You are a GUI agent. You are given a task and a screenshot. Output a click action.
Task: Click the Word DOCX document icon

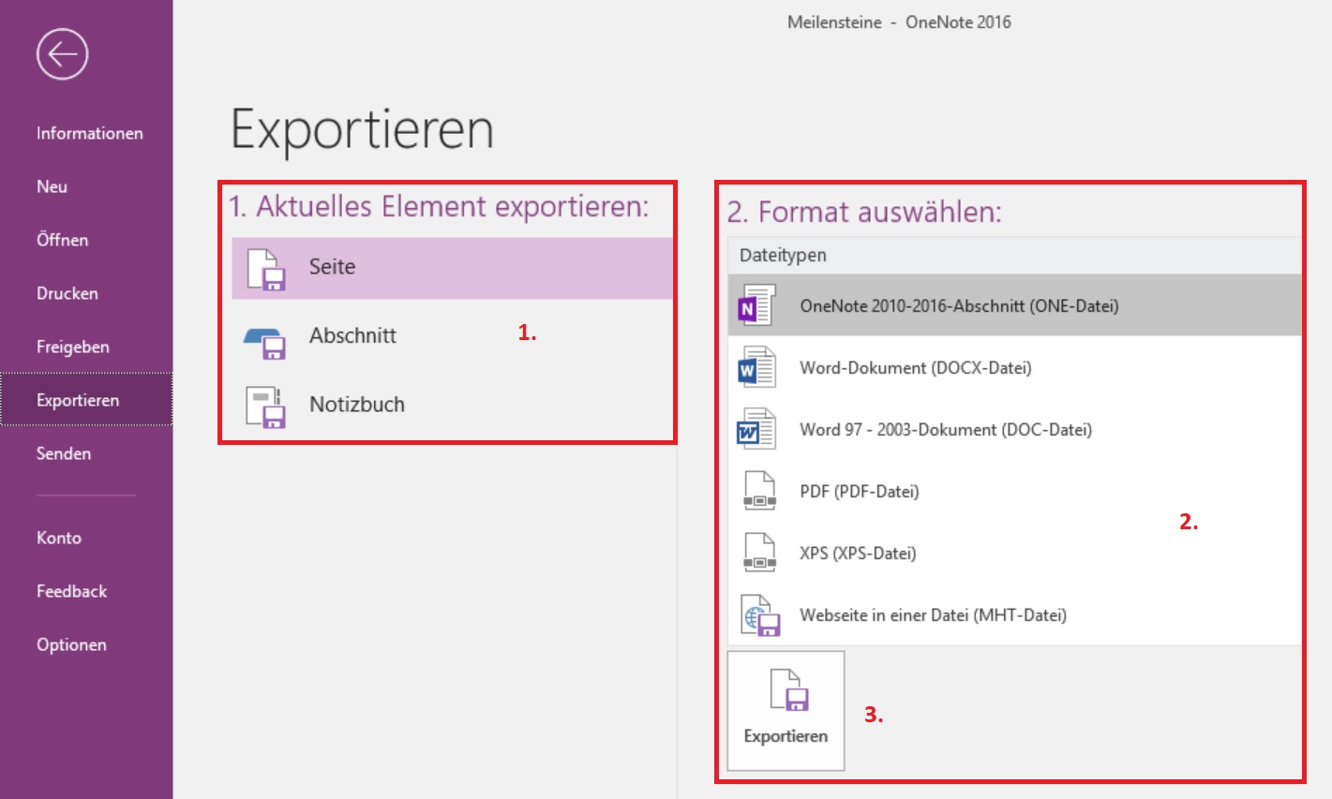click(x=756, y=368)
